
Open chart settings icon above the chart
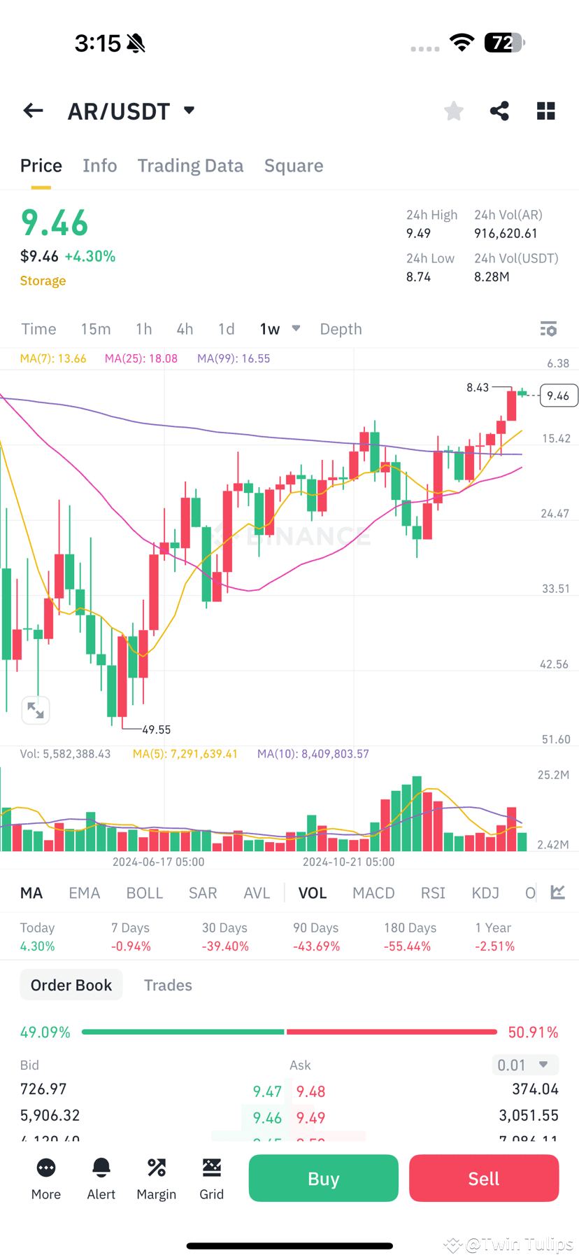click(548, 328)
